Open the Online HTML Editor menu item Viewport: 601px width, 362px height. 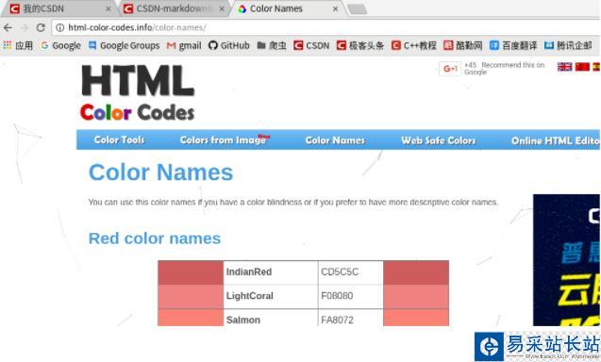pos(556,140)
